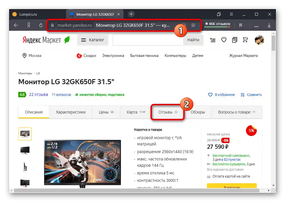Open a new tab with the plus button
The image size is (285, 202).
pos(131,14)
